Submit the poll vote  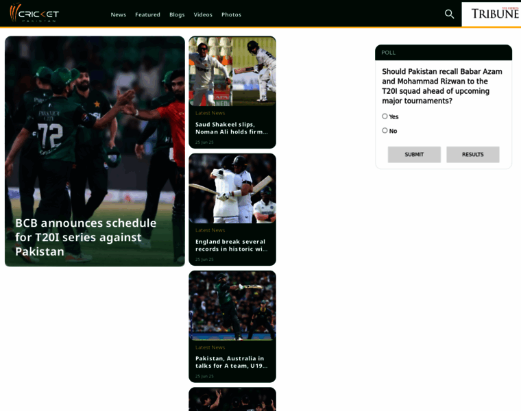coord(414,154)
